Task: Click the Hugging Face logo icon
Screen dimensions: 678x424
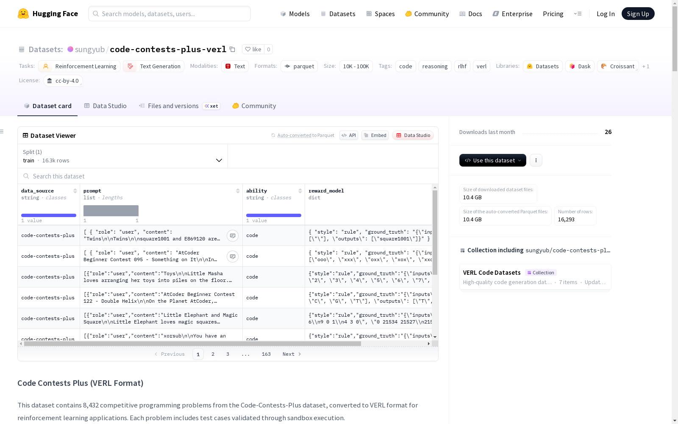Action: point(23,14)
